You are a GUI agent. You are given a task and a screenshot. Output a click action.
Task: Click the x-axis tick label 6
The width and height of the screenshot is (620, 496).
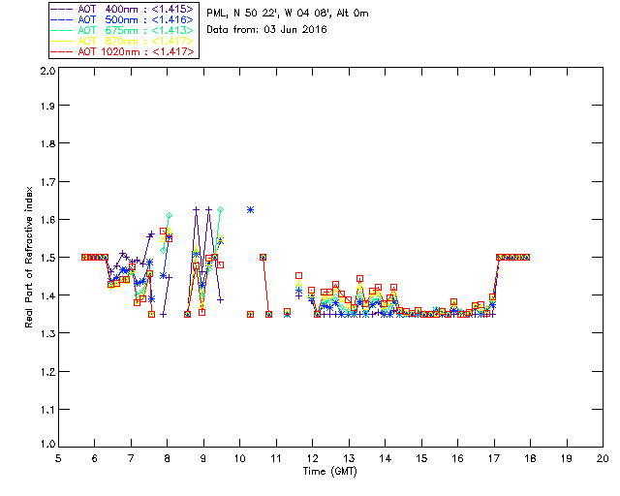point(95,458)
